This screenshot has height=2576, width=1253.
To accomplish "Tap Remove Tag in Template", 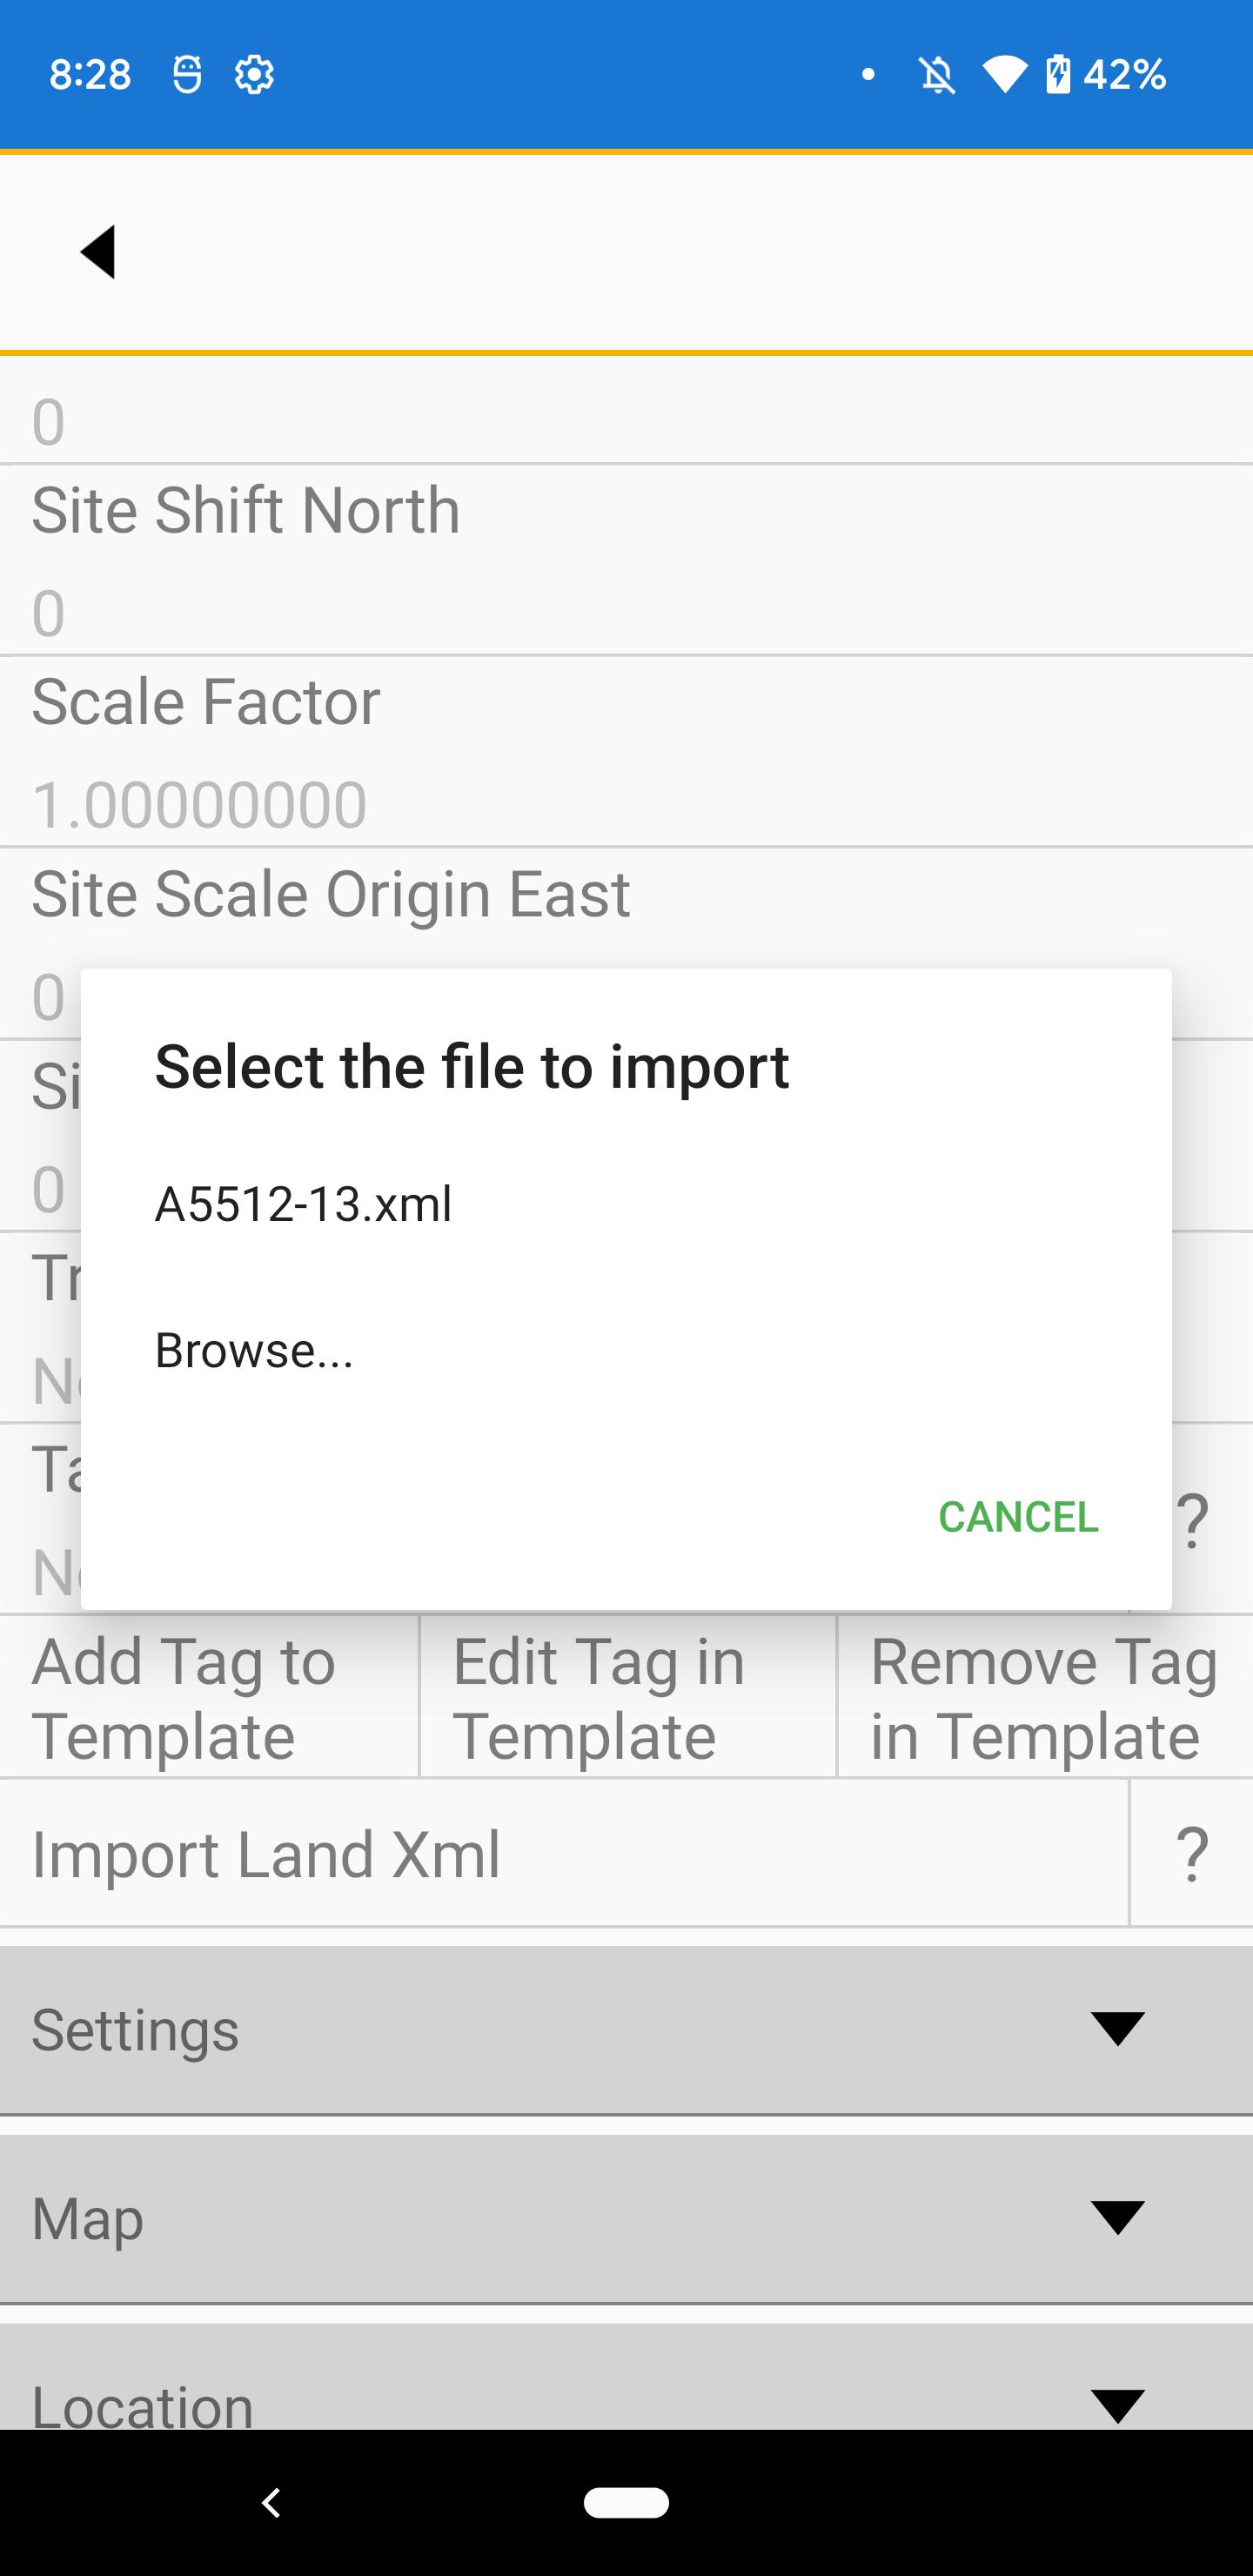I will (1045, 1697).
